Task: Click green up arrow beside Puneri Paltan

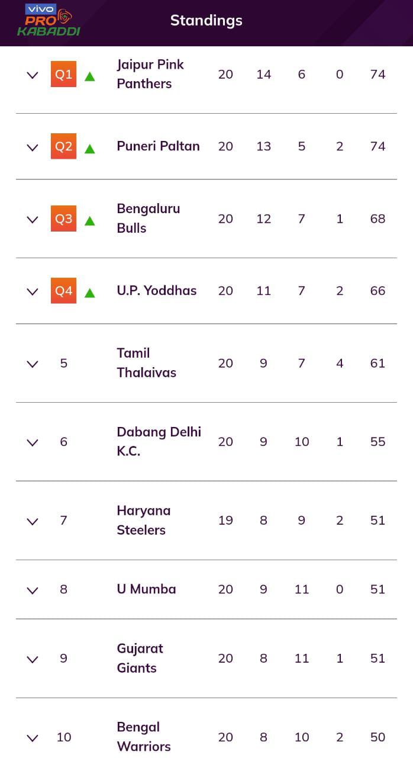Action: (89, 148)
